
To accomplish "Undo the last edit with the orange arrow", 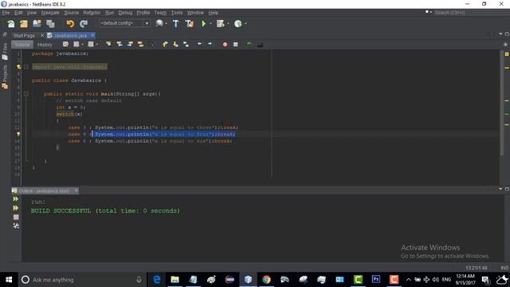I will pyautogui.click(x=70, y=24).
